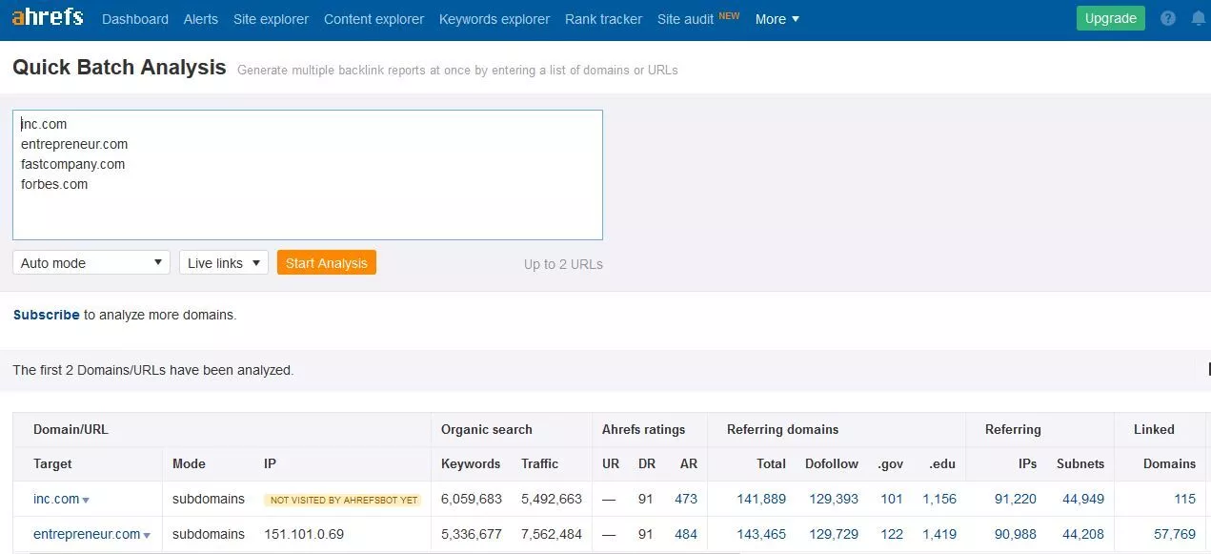
Task: Open the Live links dropdown
Action: [x=224, y=263]
